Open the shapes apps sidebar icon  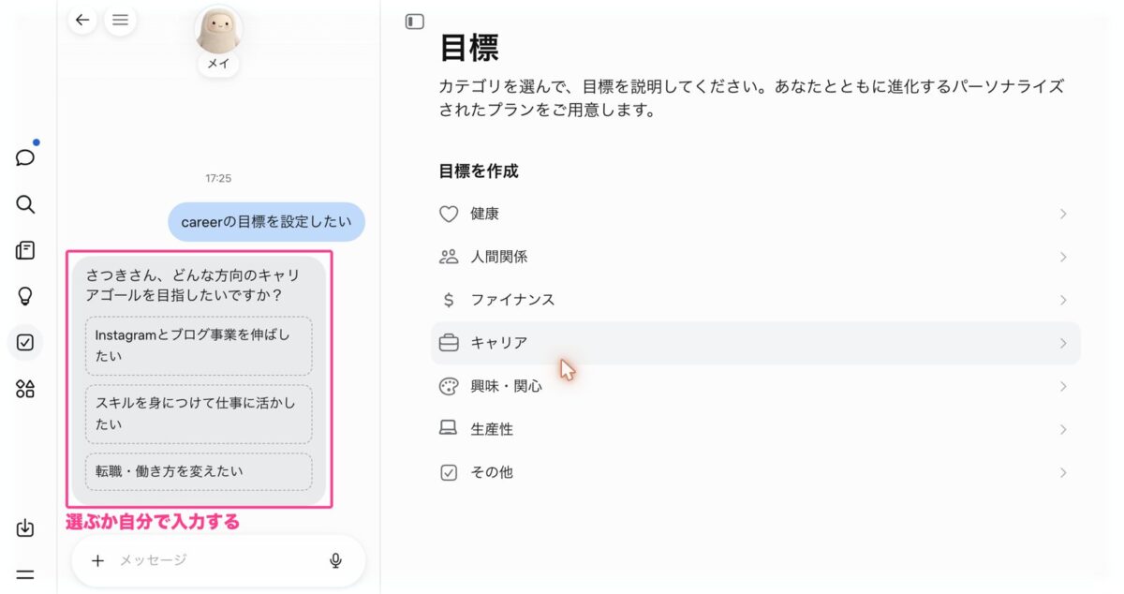coord(25,389)
